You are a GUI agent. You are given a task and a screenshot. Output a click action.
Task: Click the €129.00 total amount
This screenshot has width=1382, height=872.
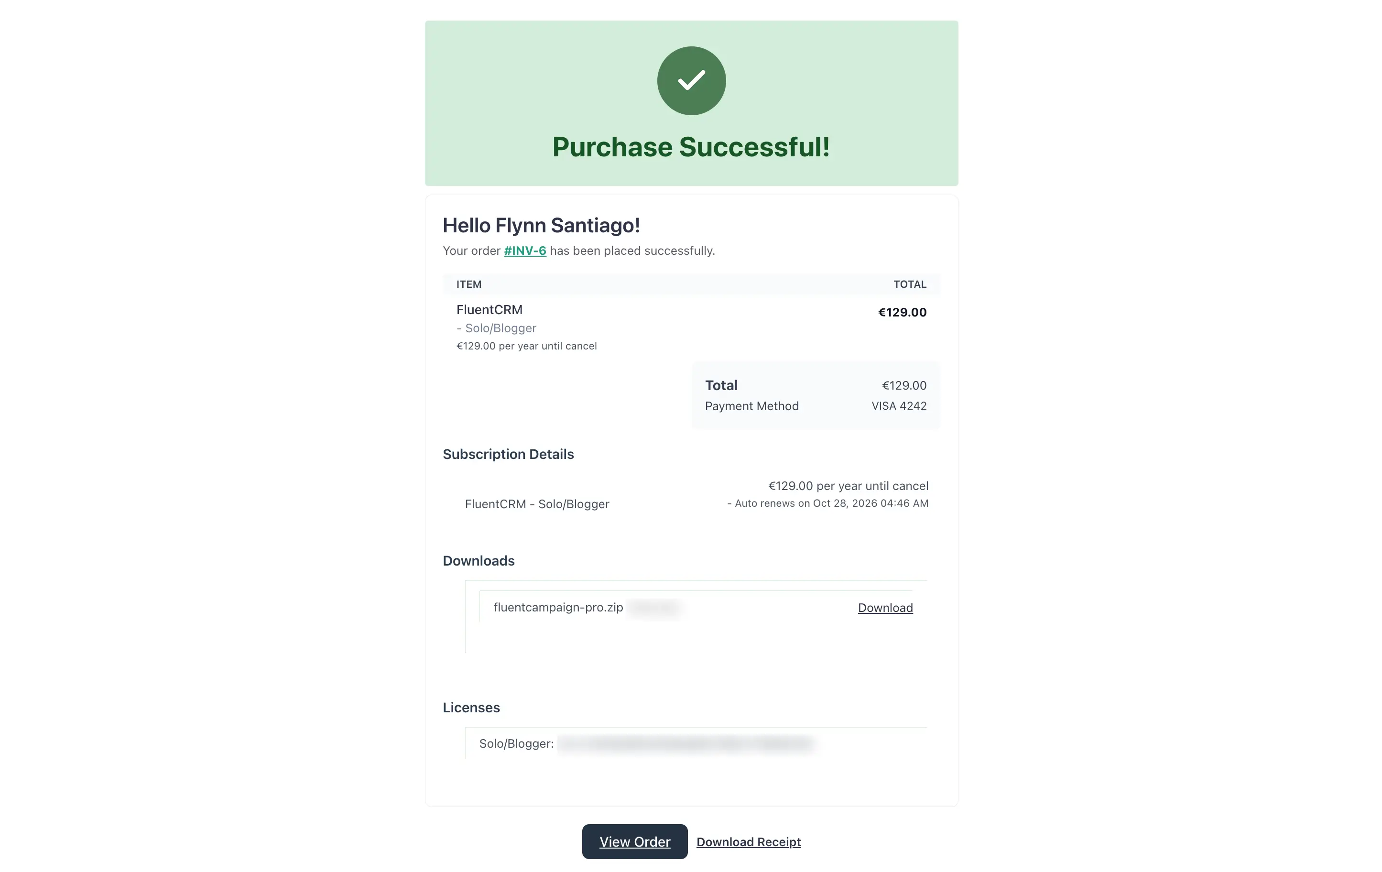(902, 312)
